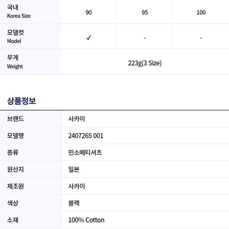Click the 민소매티셔츠 type value
The width and height of the screenshot is (229, 229).
pos(85,152)
